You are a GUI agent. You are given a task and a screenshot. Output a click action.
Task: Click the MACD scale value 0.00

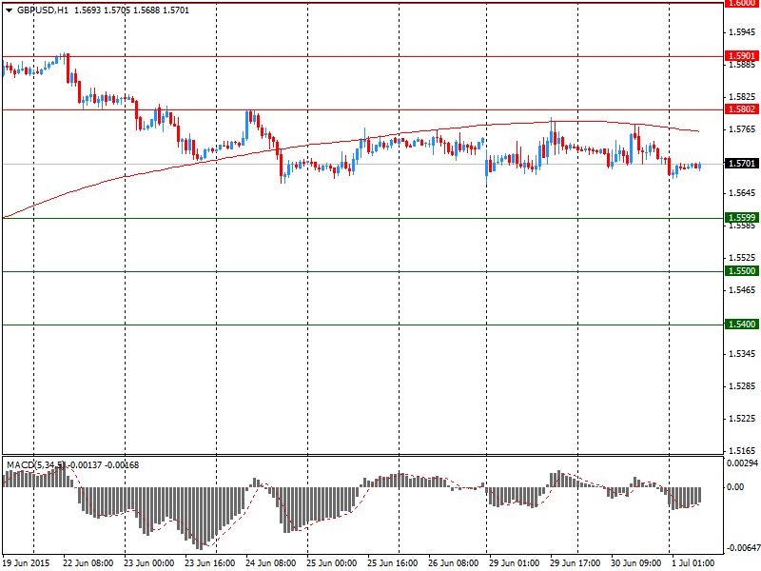(x=735, y=487)
